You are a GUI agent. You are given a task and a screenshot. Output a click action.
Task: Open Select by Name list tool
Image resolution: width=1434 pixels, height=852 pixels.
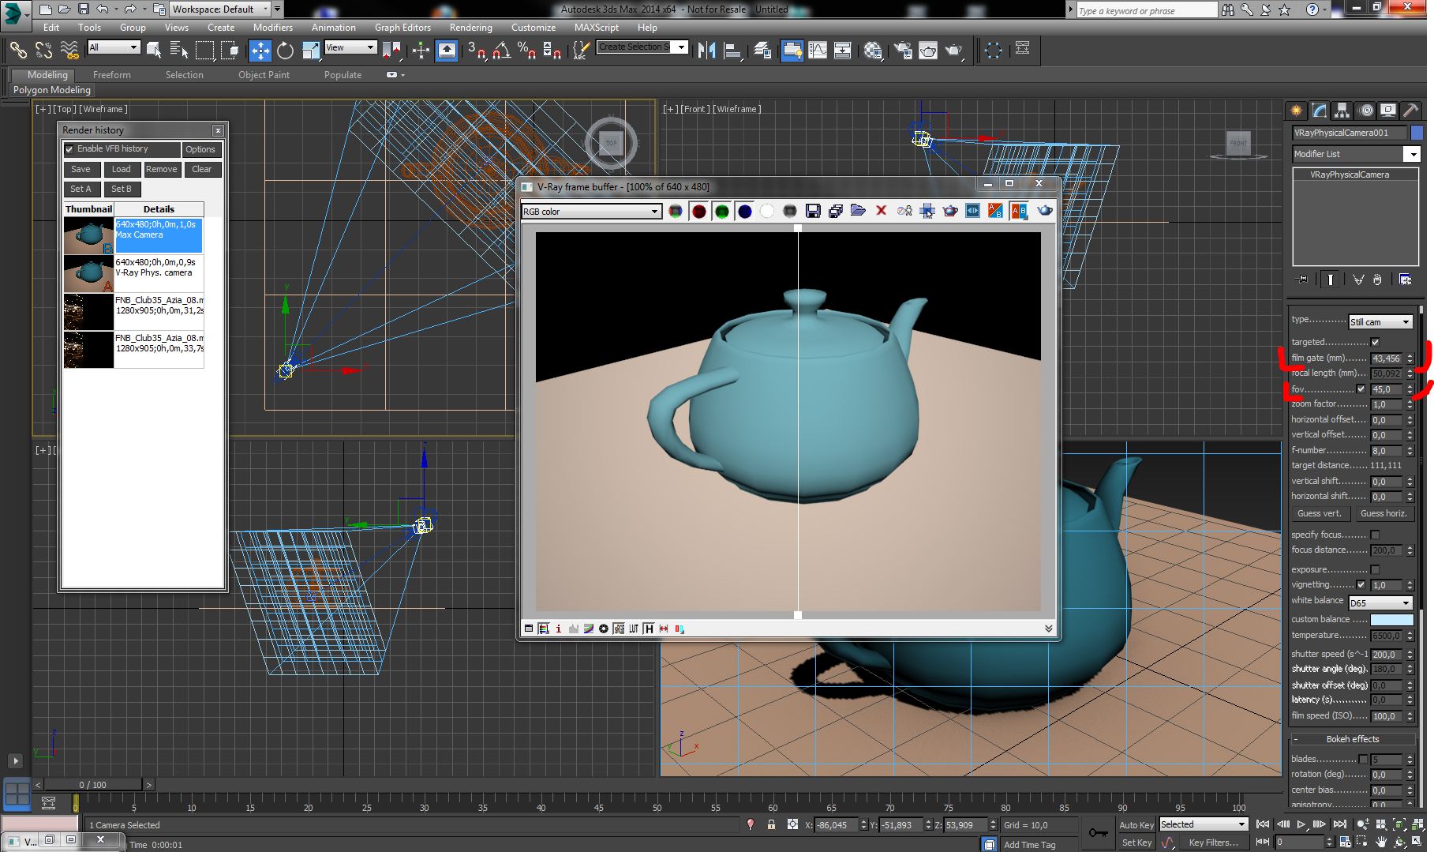179,50
